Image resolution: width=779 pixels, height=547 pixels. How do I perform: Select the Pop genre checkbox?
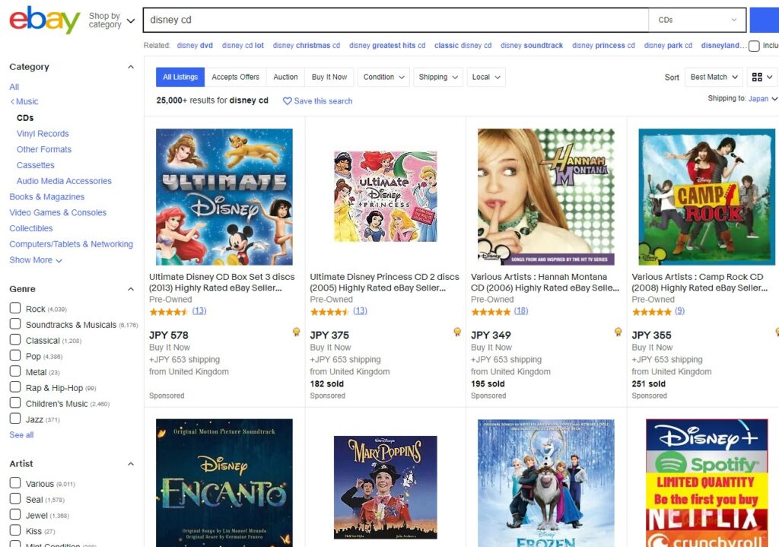15,356
